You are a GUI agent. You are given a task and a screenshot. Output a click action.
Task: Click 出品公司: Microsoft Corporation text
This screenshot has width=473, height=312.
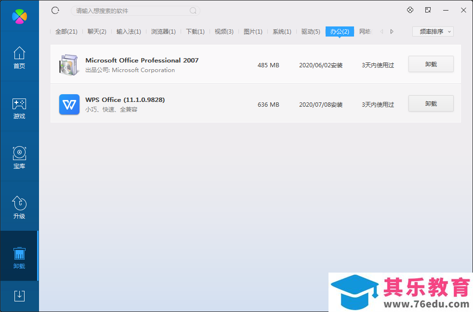[130, 70]
